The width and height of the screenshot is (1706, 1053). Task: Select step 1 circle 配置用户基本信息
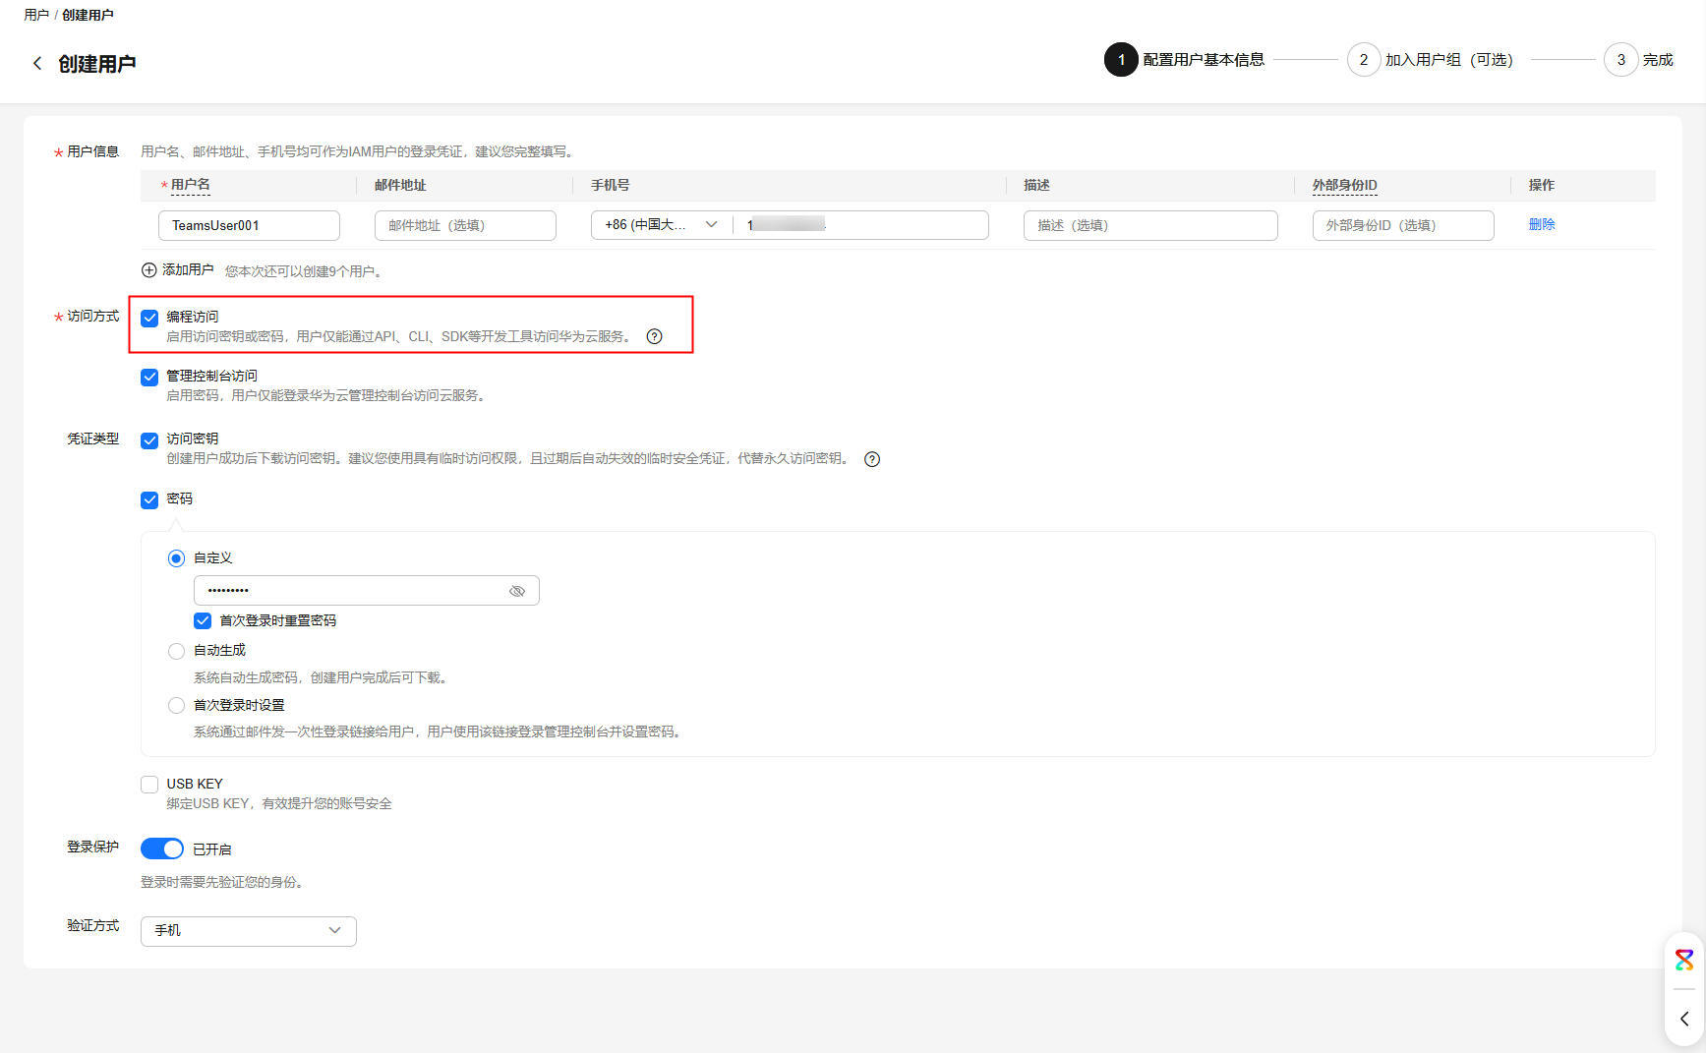click(x=1121, y=60)
